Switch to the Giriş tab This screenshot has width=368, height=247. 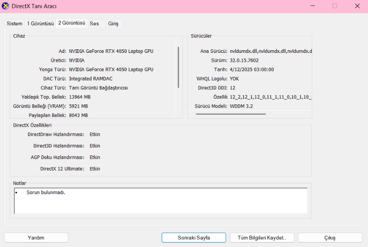(x=113, y=24)
